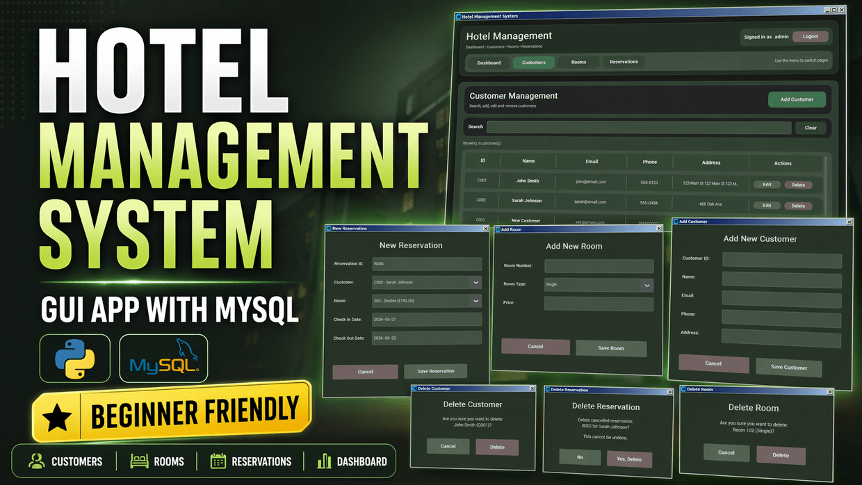
Task: Click the "sarah@email.com" cell
Action: click(x=591, y=202)
